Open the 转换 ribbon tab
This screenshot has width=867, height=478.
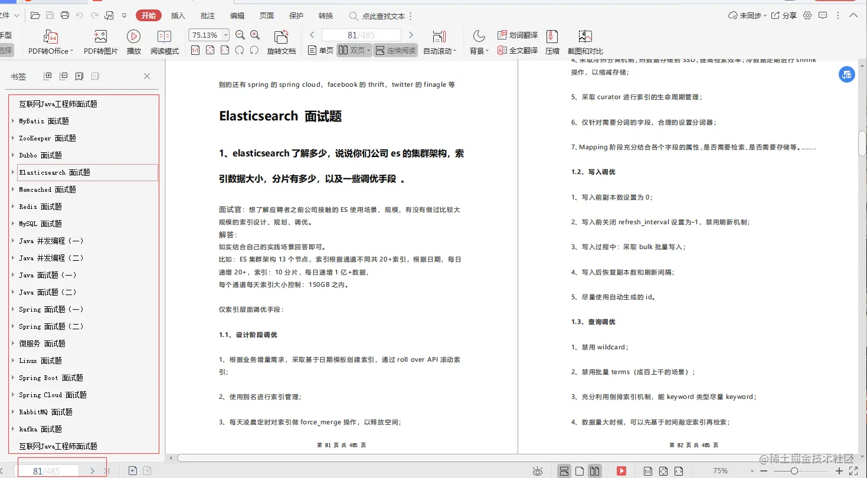pyautogui.click(x=326, y=16)
